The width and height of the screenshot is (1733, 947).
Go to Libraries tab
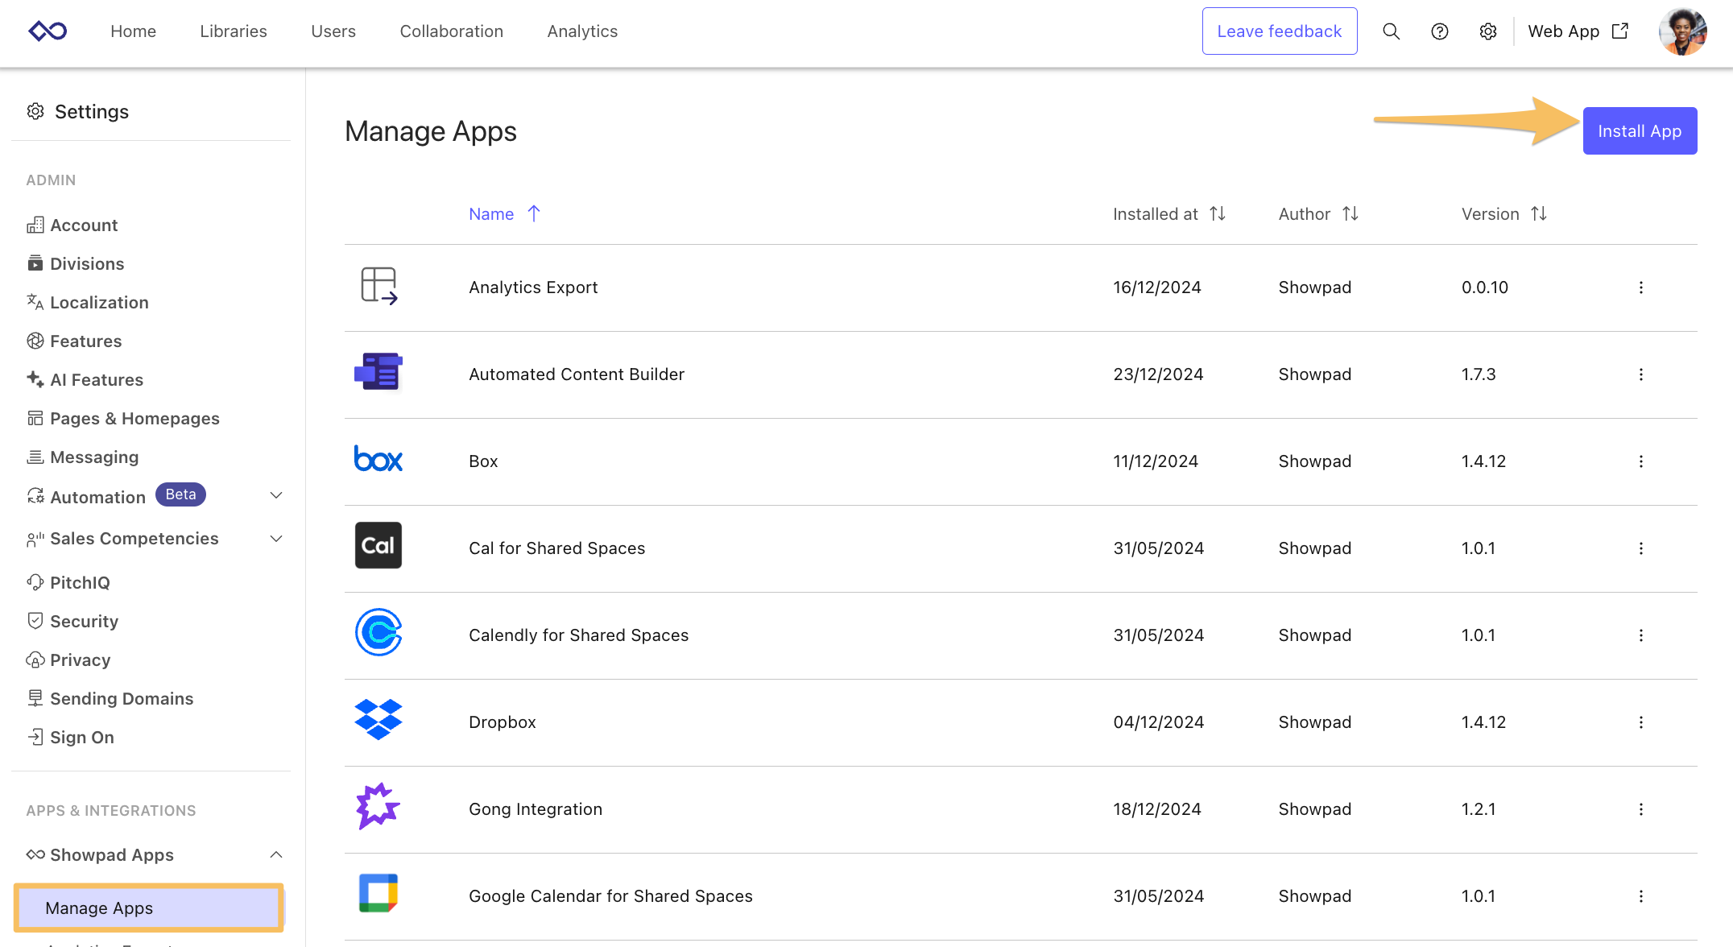click(234, 31)
